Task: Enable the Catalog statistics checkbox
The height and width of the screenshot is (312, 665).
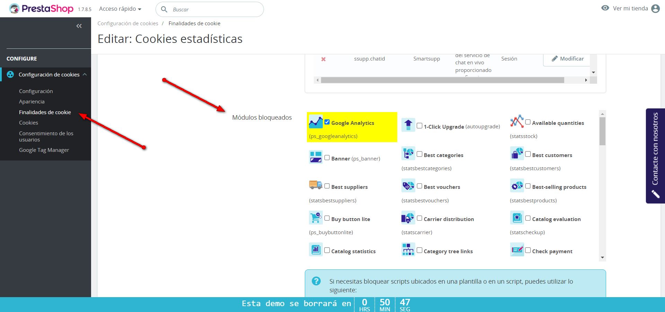Action: (x=327, y=250)
